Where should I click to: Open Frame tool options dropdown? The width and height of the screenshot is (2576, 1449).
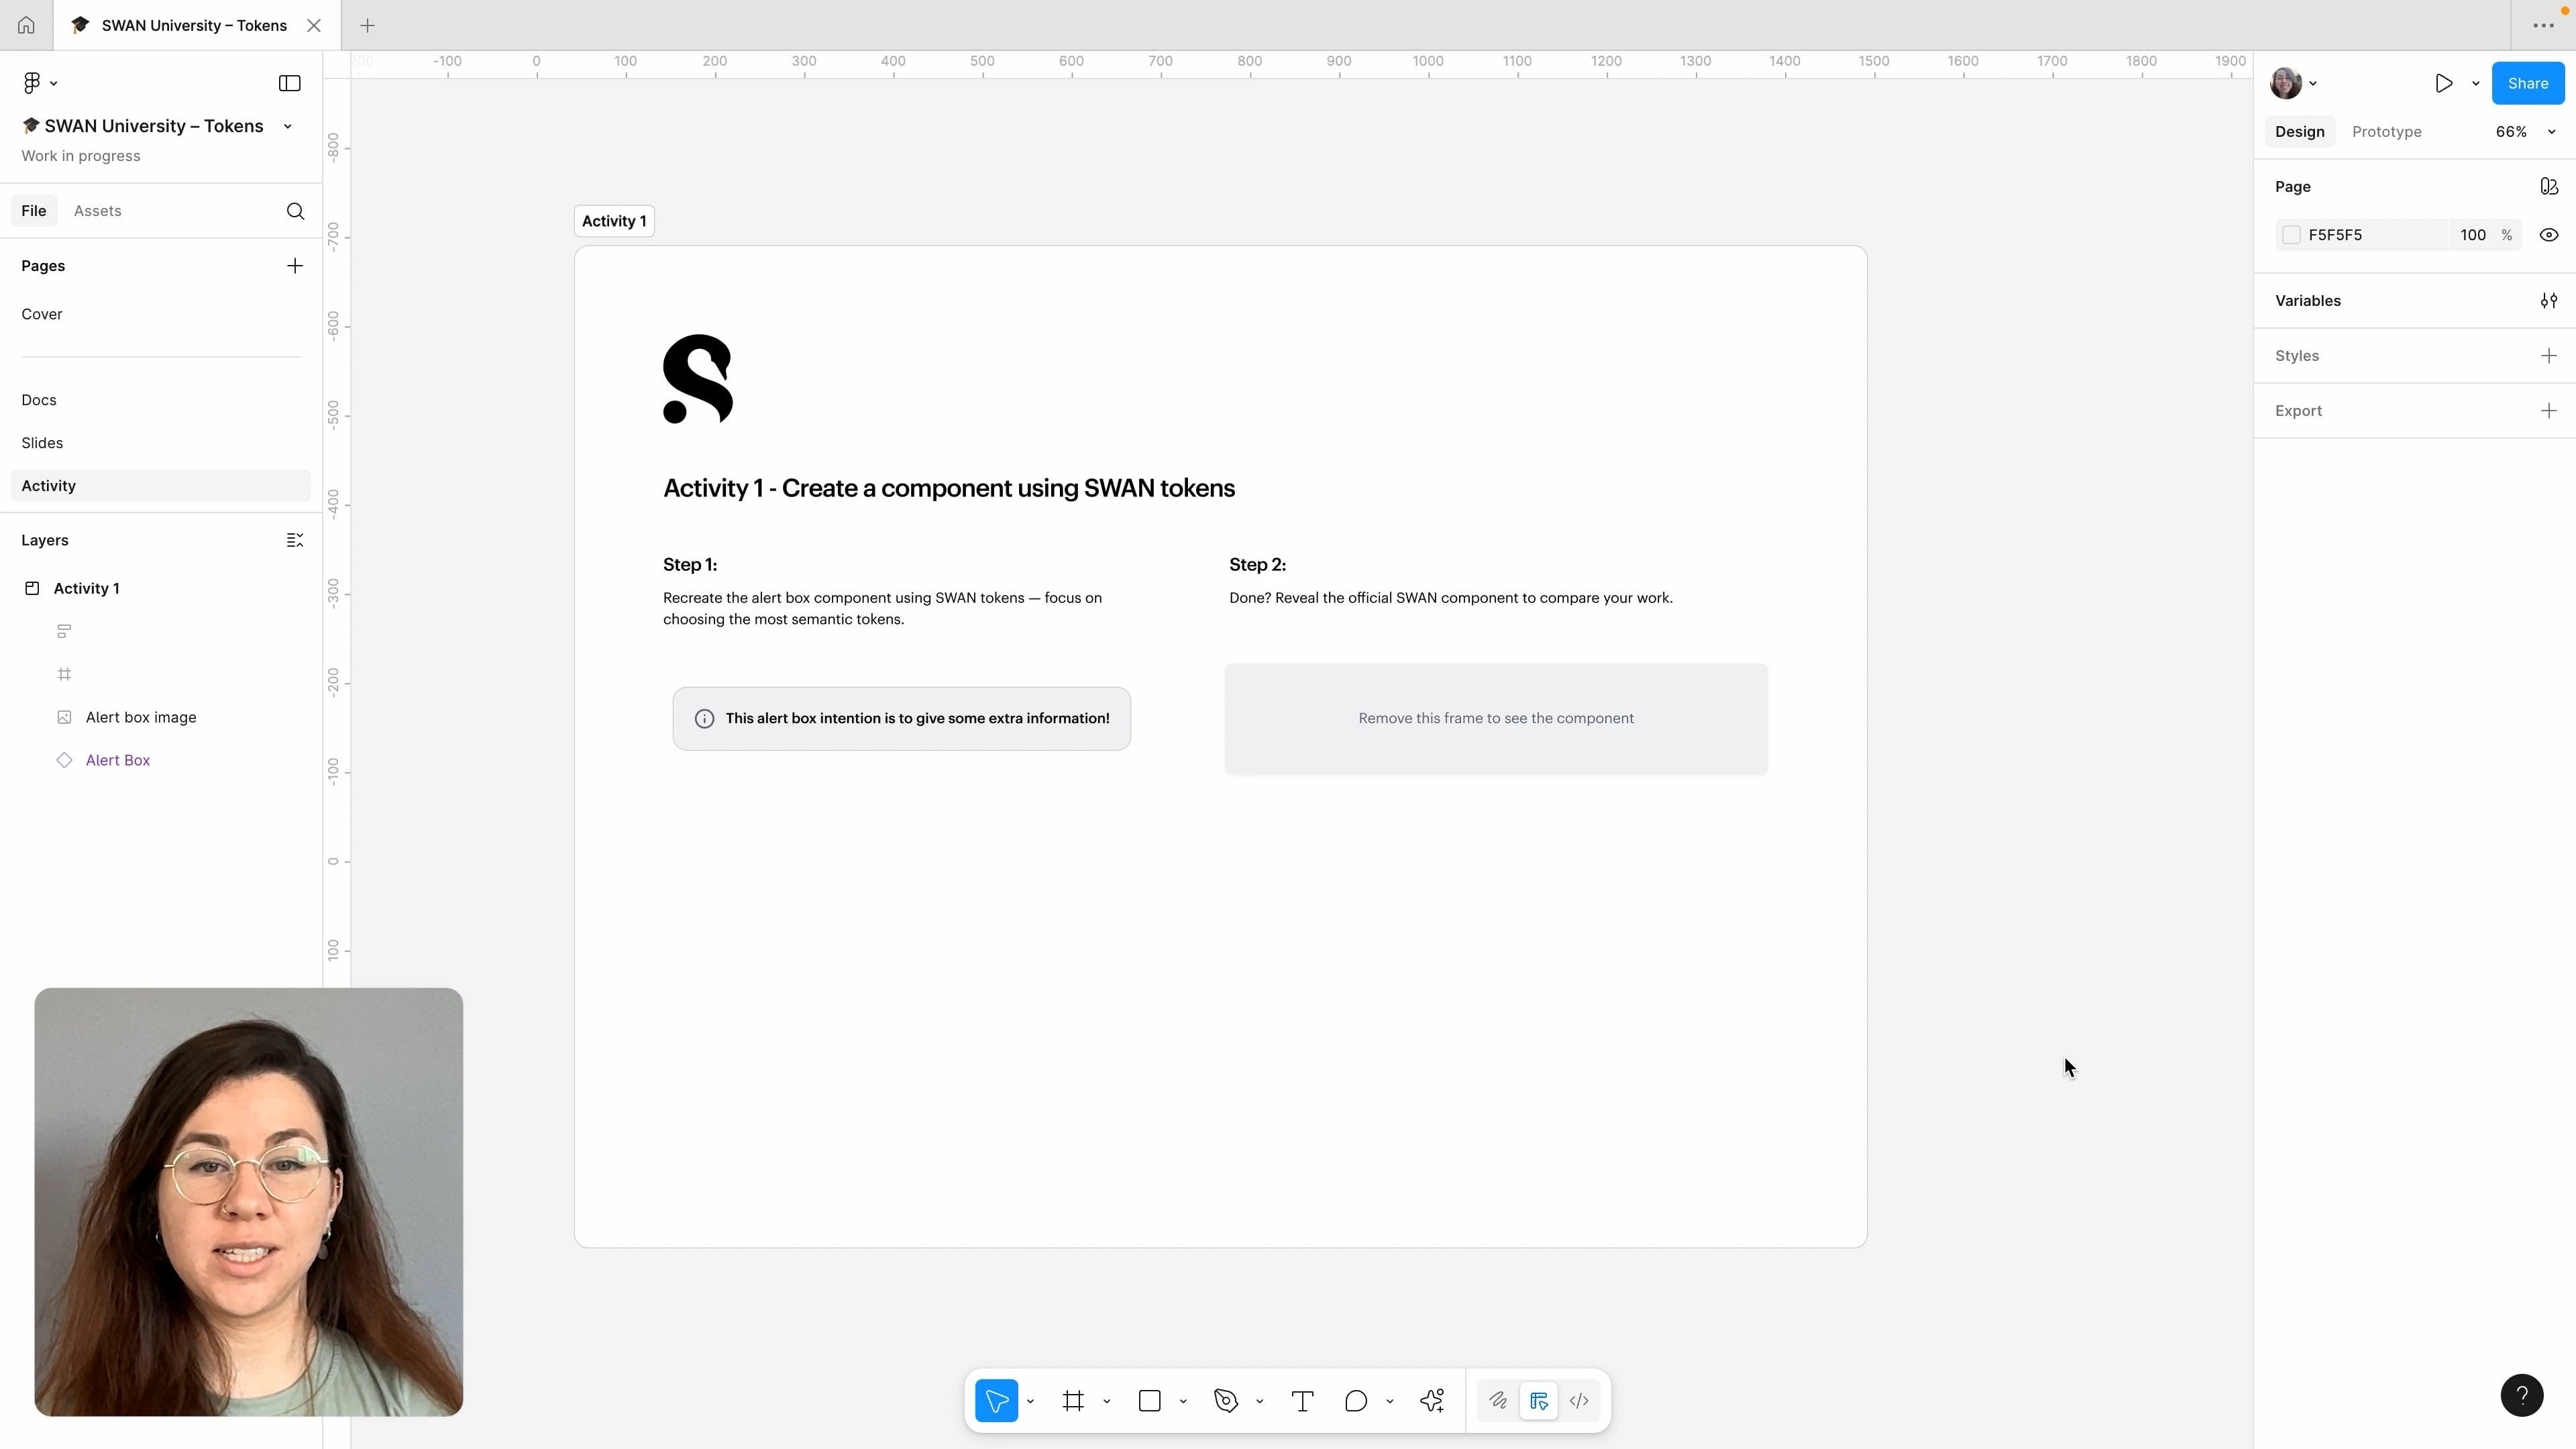coord(1107,1401)
